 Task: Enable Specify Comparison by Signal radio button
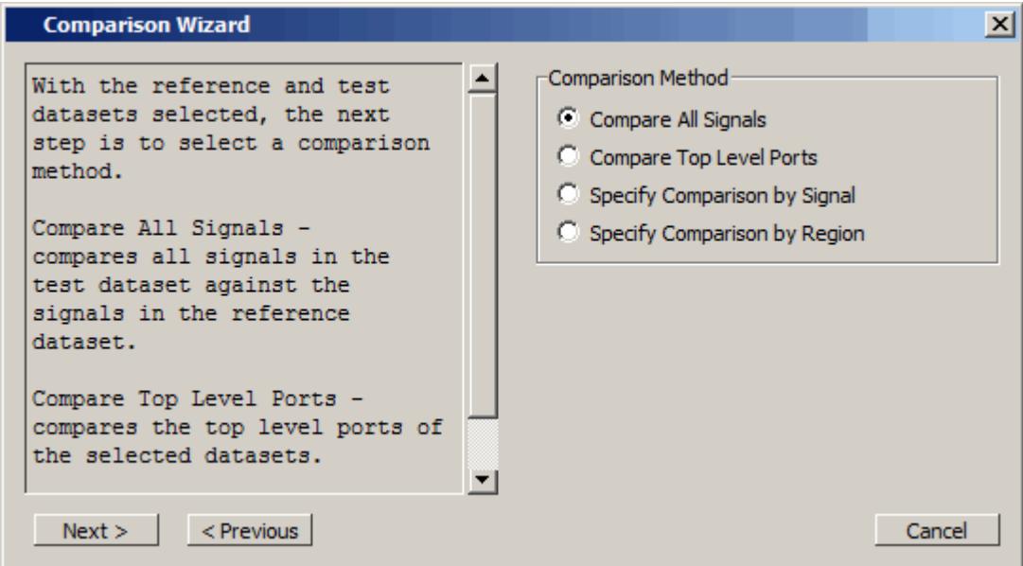pyautogui.click(x=568, y=195)
